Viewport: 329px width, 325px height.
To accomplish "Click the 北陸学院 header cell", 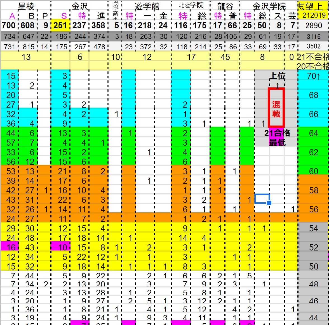I will pos(191,5).
